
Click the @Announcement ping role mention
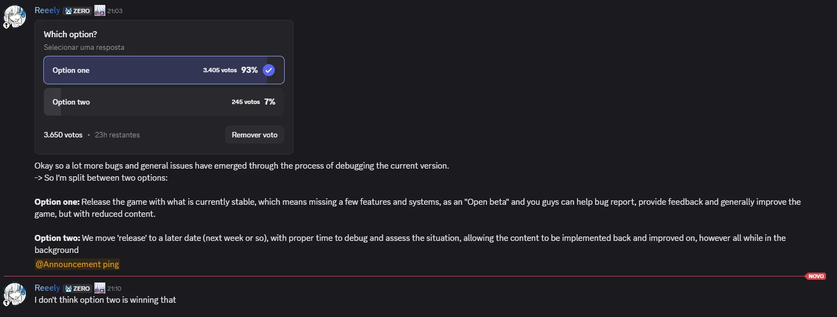click(x=77, y=264)
